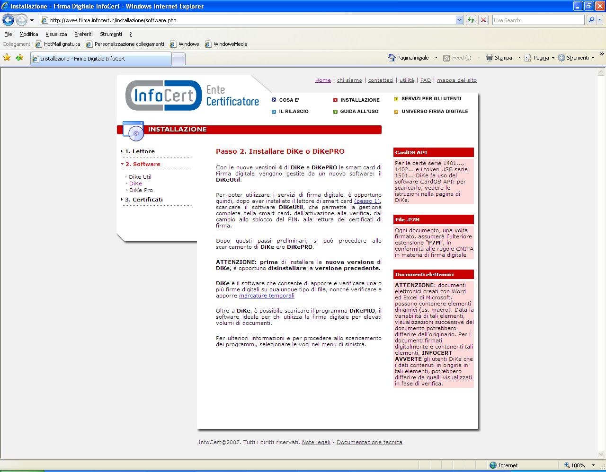The height and width of the screenshot is (472, 606).
Task: Follow the (passo 1) link
Action: [x=367, y=201]
